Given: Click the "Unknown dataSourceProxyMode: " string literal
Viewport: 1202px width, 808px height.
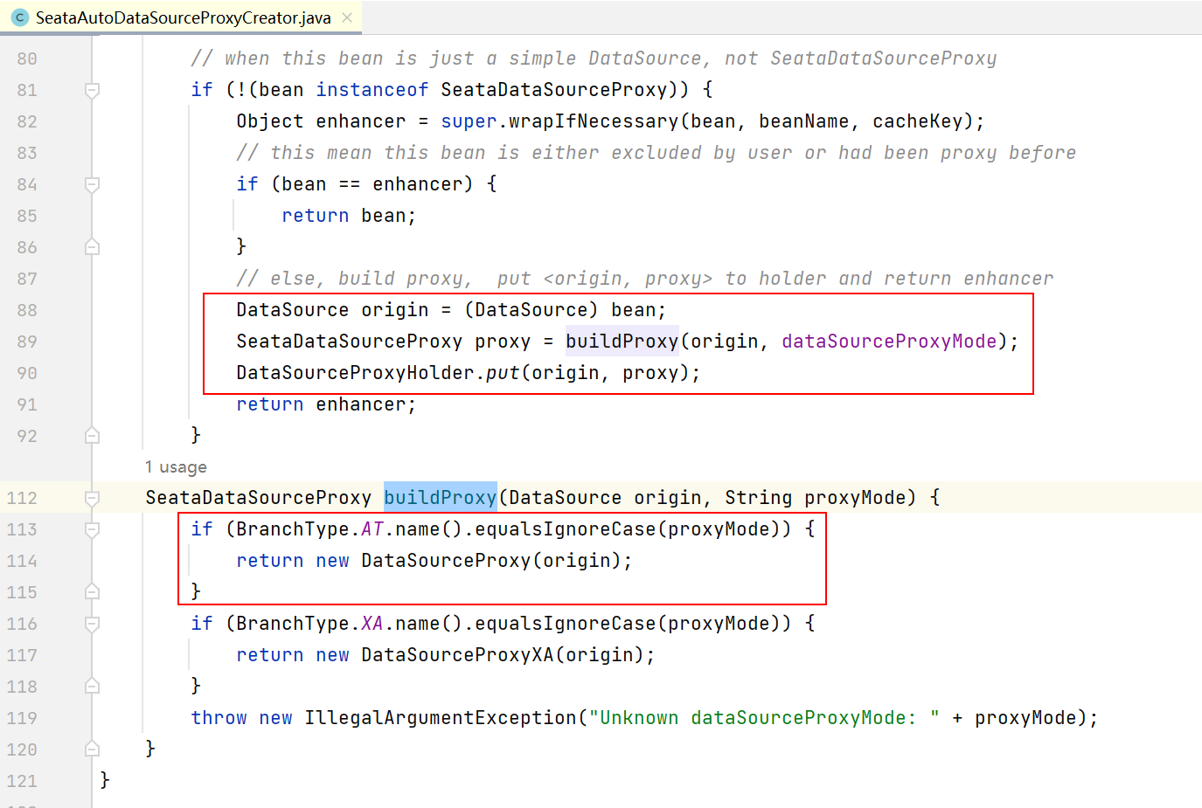Looking at the screenshot, I should [764, 718].
